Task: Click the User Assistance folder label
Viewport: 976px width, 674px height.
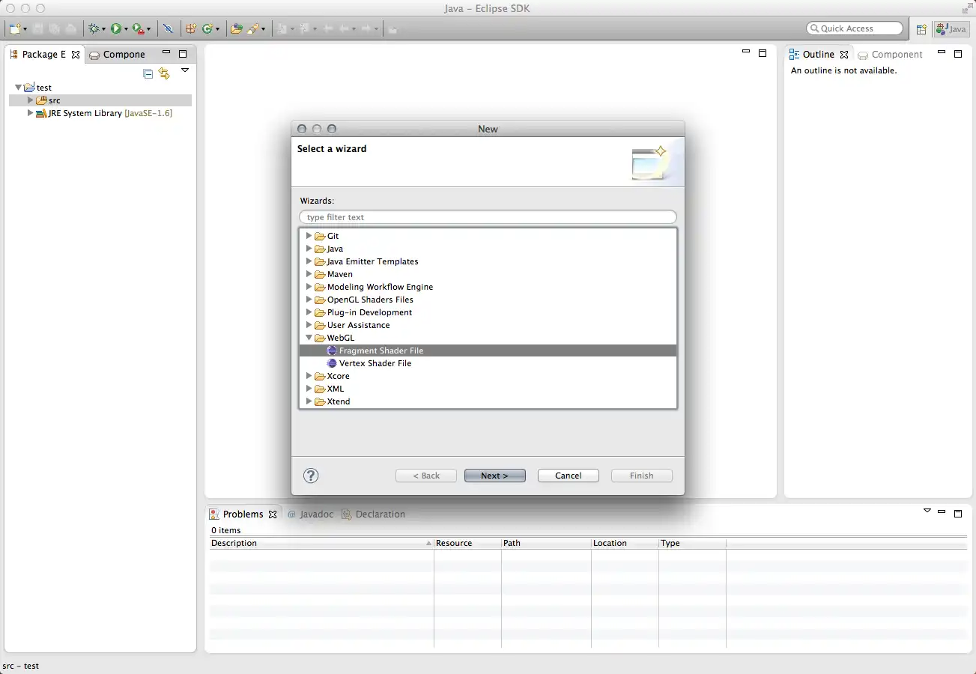Action: coord(358,325)
